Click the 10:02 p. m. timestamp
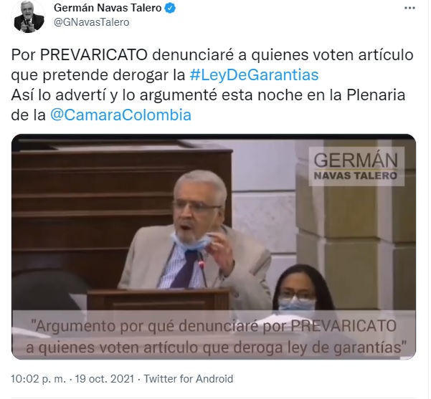 (x=39, y=379)
